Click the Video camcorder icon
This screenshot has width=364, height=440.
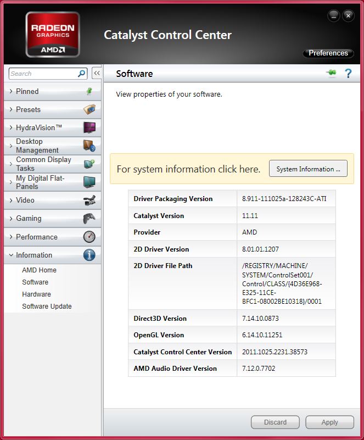point(89,200)
